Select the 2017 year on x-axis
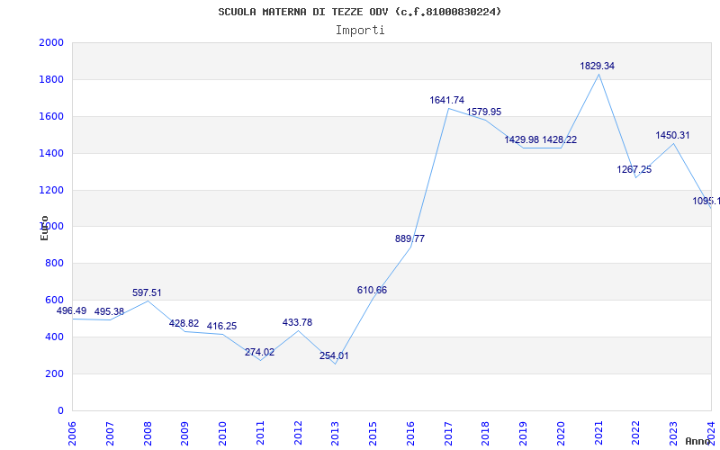720x450 pixels. point(448,430)
